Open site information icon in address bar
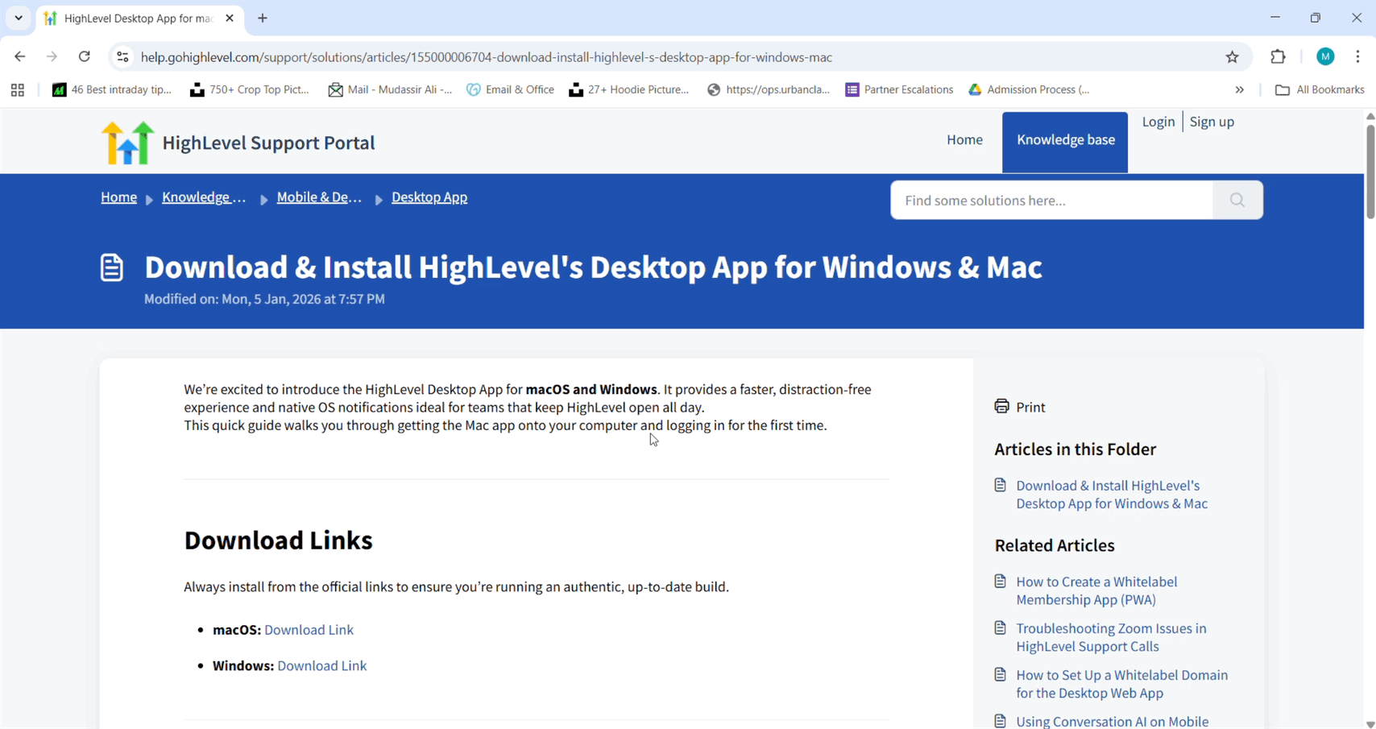1376x729 pixels. coord(122,56)
